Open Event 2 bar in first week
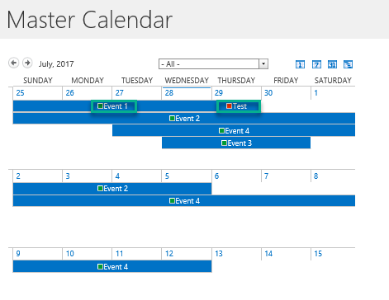 (x=184, y=119)
